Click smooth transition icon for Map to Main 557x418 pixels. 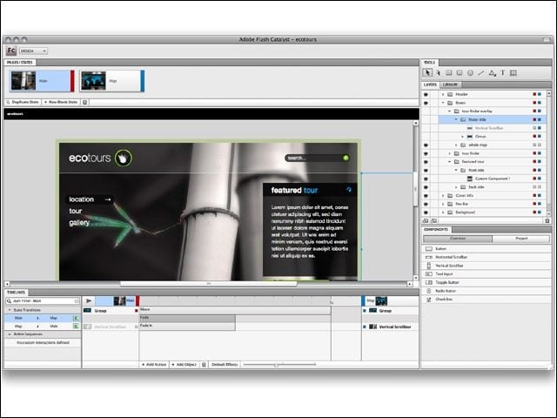pos(76,326)
